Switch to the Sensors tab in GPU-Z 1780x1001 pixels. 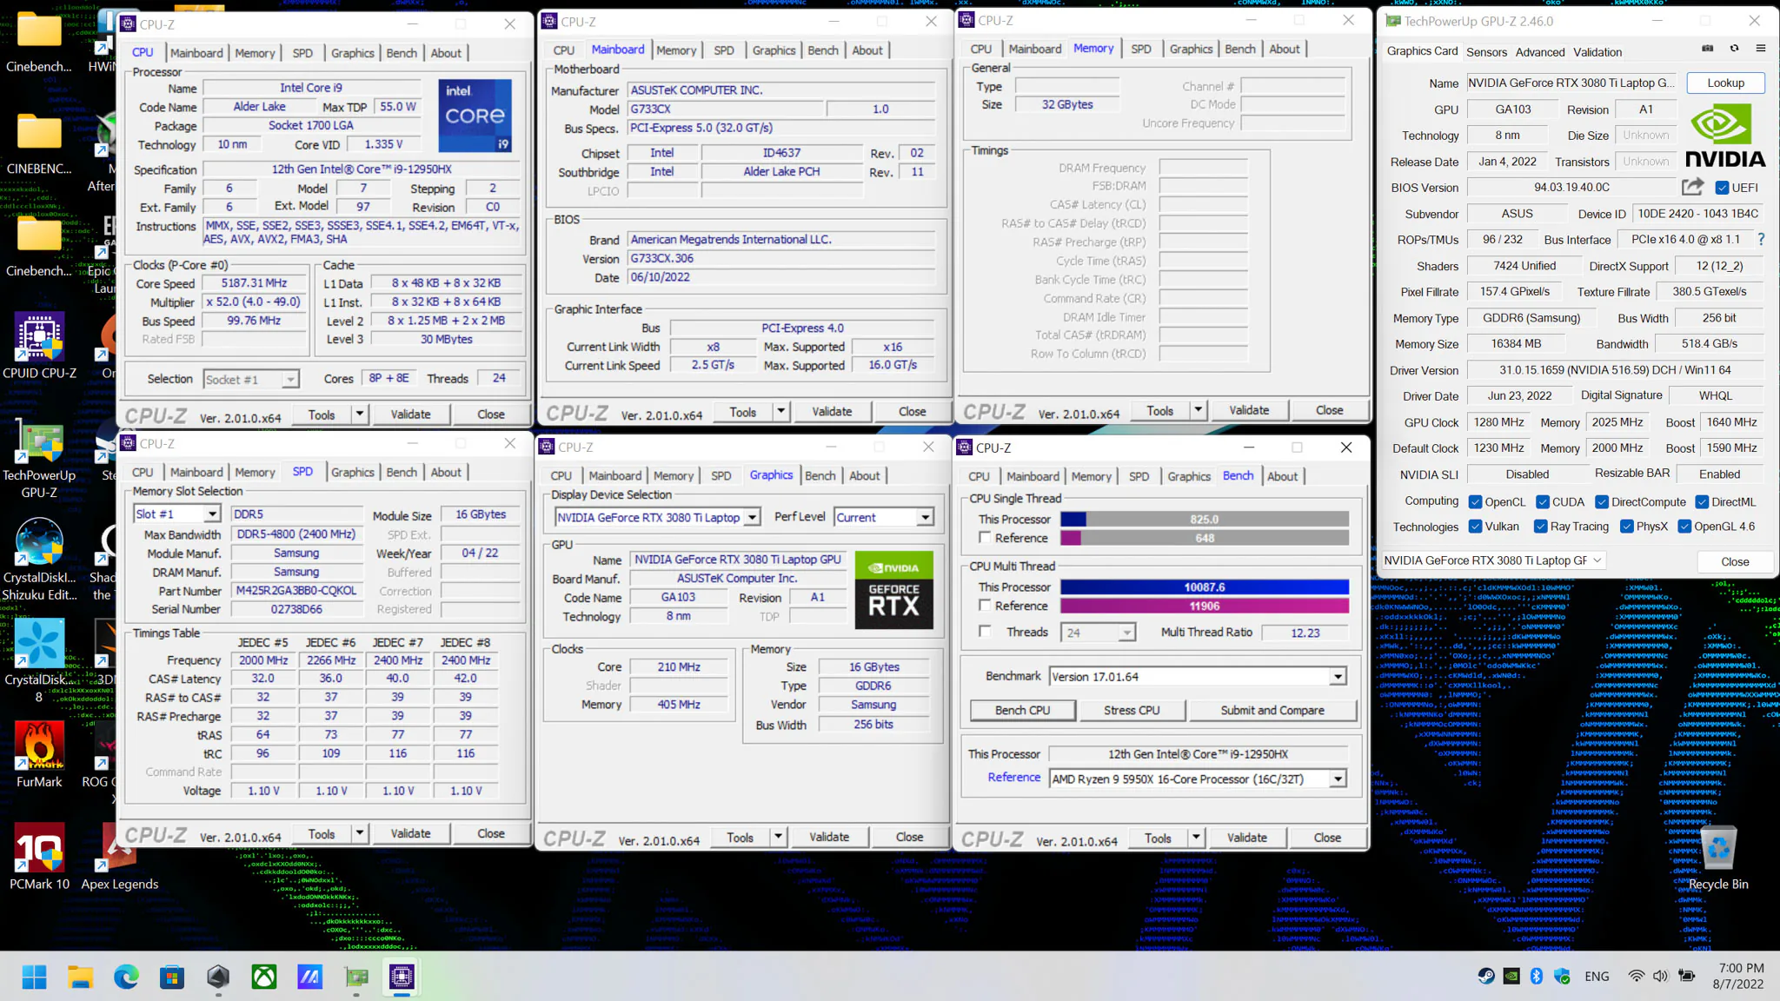[1486, 52]
